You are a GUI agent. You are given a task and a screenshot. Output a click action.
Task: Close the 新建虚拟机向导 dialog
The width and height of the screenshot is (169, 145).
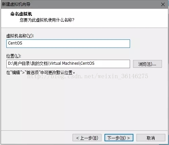163,4
